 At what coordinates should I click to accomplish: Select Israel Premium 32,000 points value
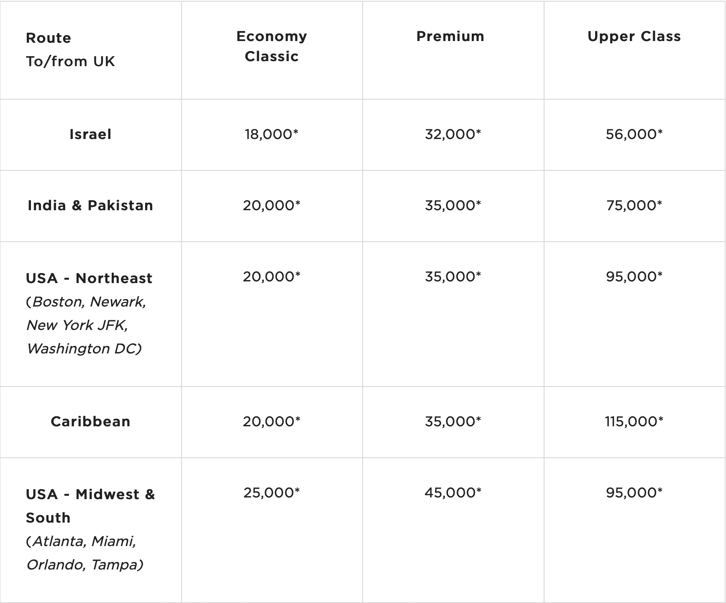coord(453,134)
